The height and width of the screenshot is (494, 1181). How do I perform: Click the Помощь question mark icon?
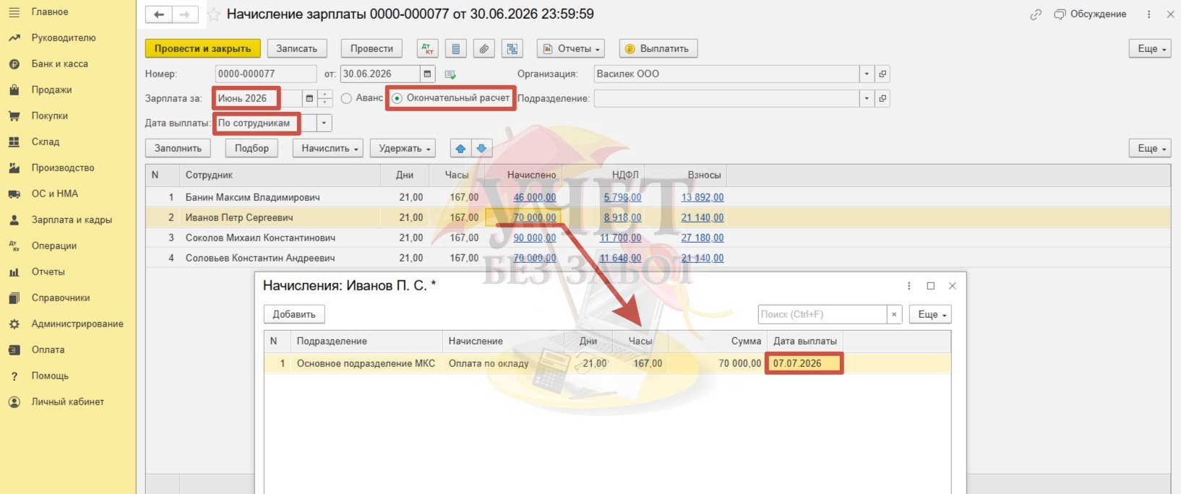pos(14,376)
